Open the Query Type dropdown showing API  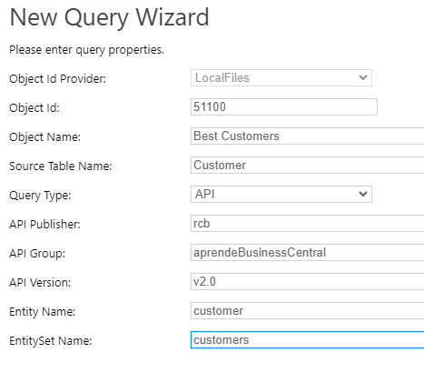click(x=281, y=194)
